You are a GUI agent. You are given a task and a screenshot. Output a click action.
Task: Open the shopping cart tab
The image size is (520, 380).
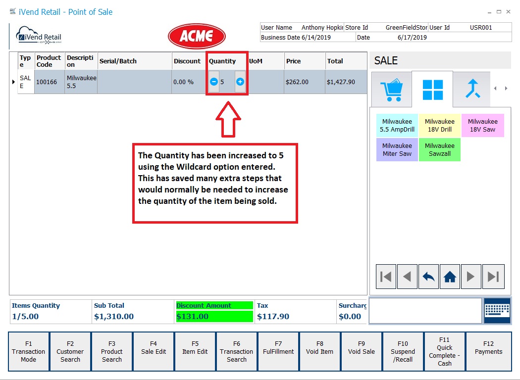[392, 90]
